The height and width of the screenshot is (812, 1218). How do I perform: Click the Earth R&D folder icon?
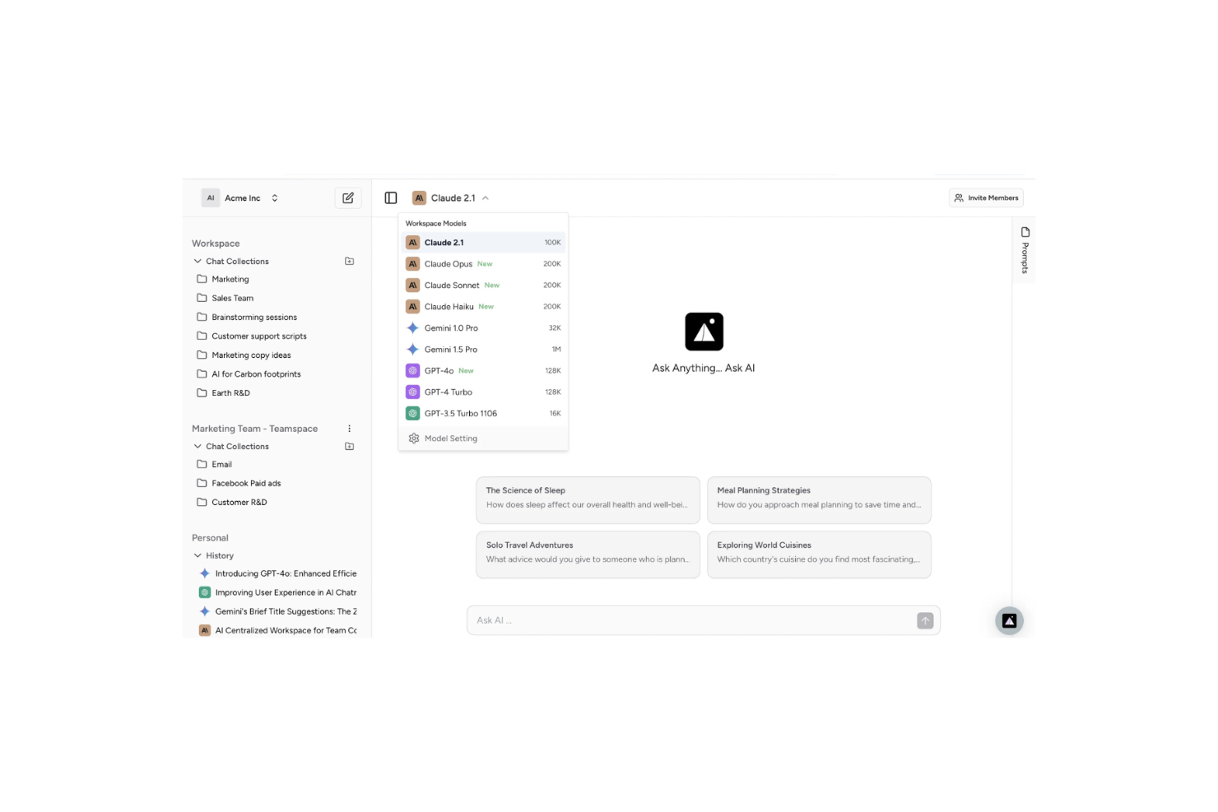(x=202, y=392)
